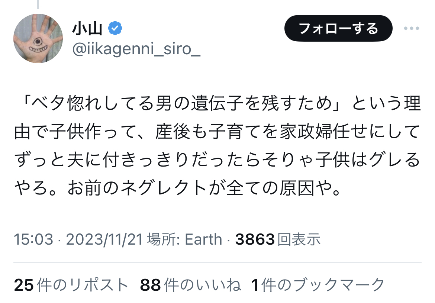Open the 88件のいいね likes list
The height and width of the screenshot is (303, 435).
[x=190, y=285]
